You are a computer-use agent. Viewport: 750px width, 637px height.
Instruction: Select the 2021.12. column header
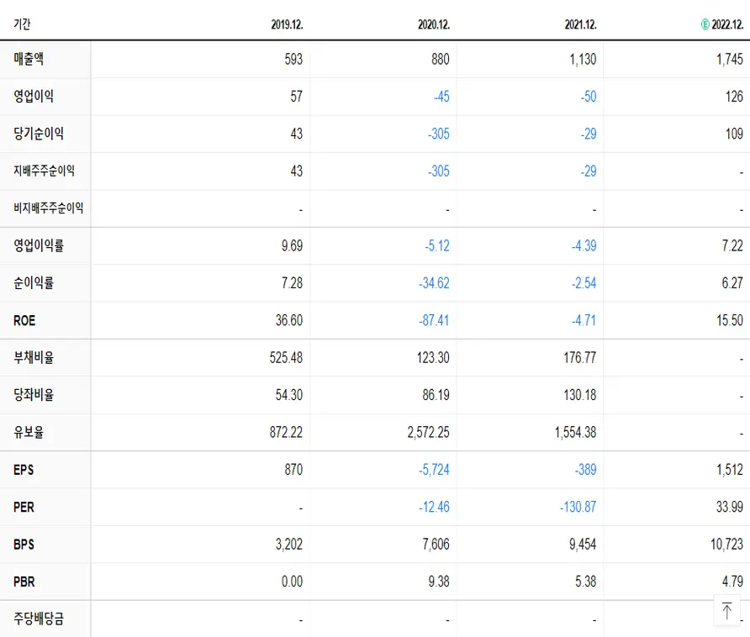coord(581,24)
